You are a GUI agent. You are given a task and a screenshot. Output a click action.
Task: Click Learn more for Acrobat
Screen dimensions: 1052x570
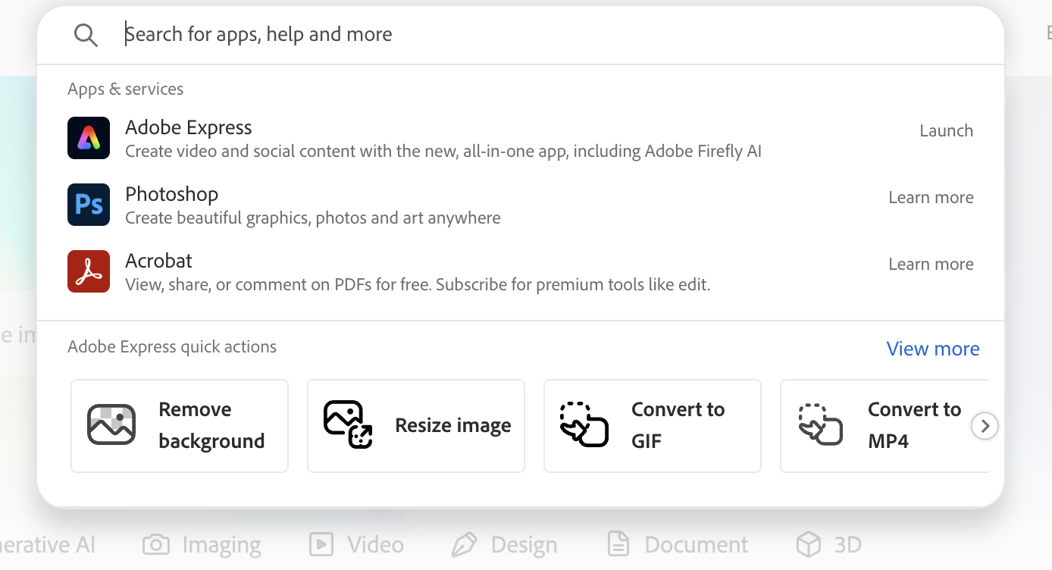[931, 264]
